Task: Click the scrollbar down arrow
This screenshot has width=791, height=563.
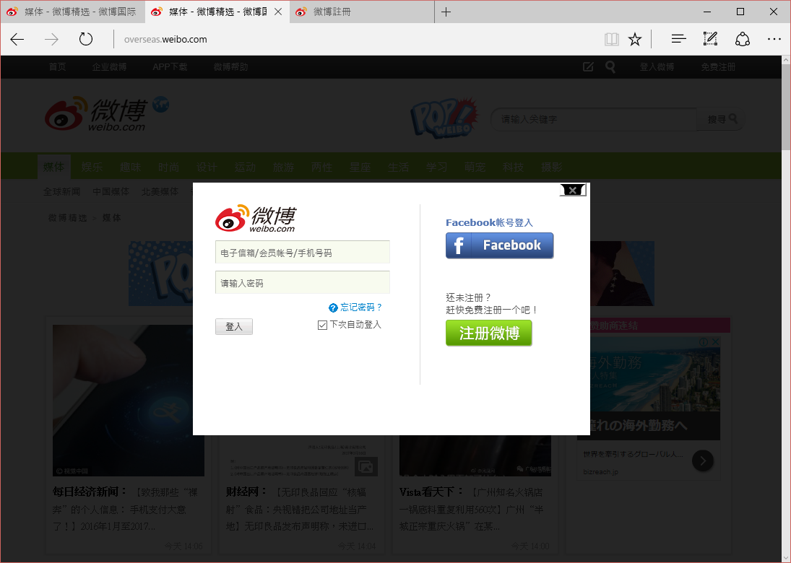Action: [x=786, y=557]
